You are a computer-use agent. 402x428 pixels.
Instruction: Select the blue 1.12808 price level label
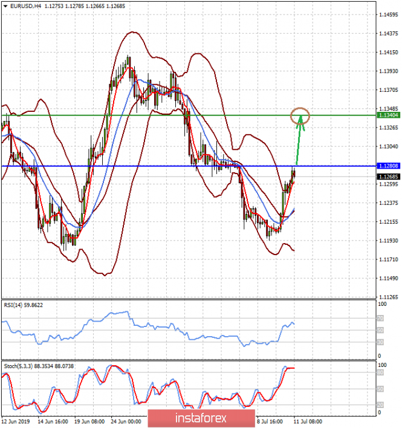coord(387,166)
